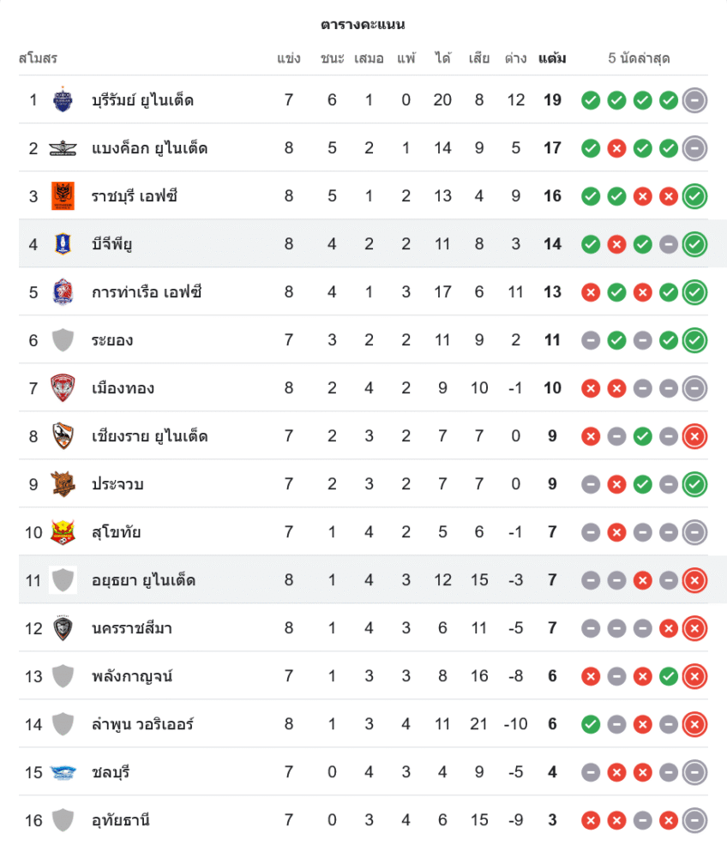Click the Bangkok United club crest

(63, 148)
